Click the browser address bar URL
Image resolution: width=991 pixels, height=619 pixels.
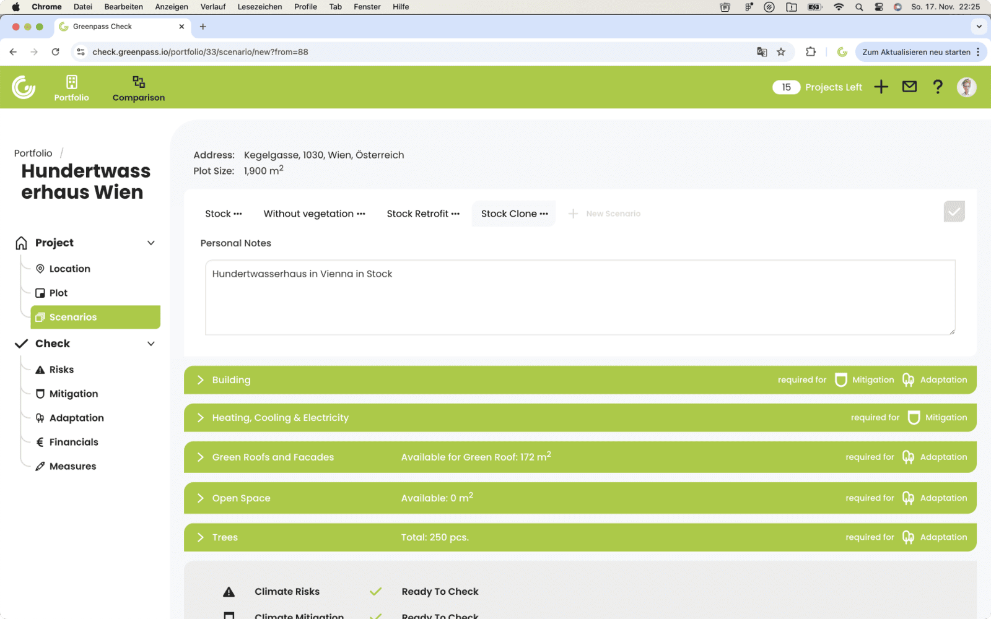[x=200, y=52]
